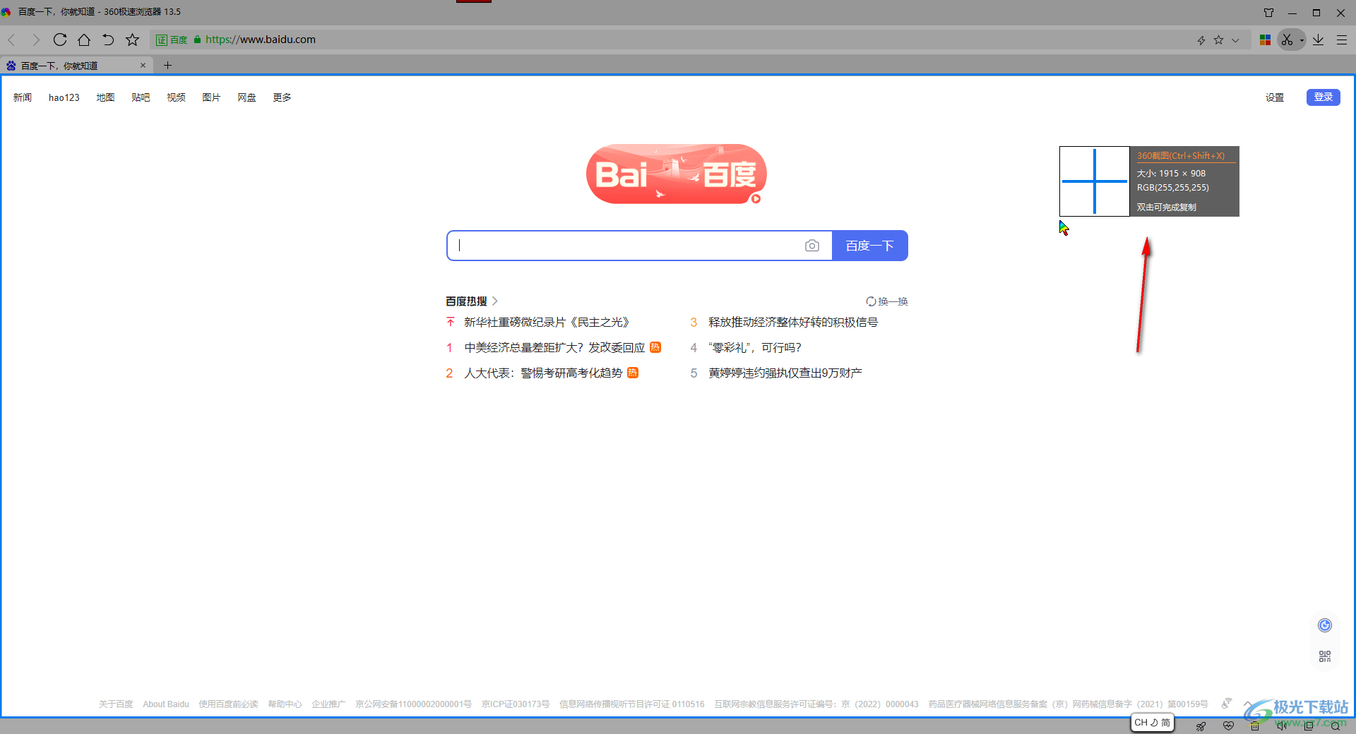Open the About Baidu footer link
This screenshot has width=1356, height=734.
166,704
